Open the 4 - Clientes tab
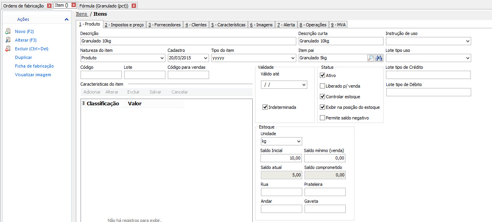Viewport: 492px width, 222px height. pyautogui.click(x=196, y=25)
